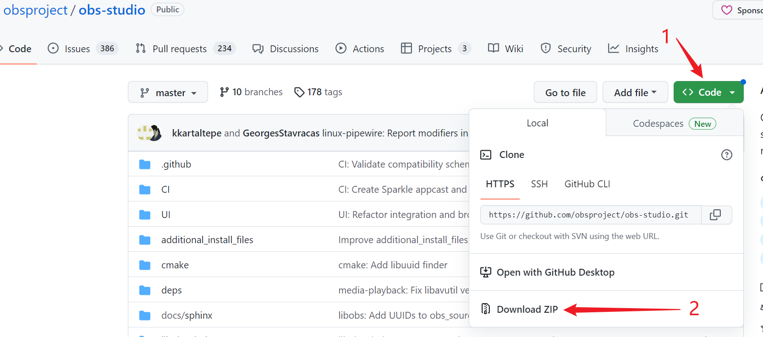
Task: Select the GitHub CLI clone option
Action: pos(587,184)
